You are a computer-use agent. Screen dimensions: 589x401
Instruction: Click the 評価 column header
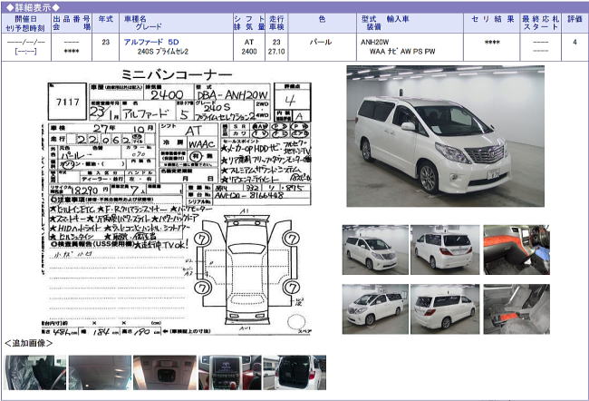[575, 19]
